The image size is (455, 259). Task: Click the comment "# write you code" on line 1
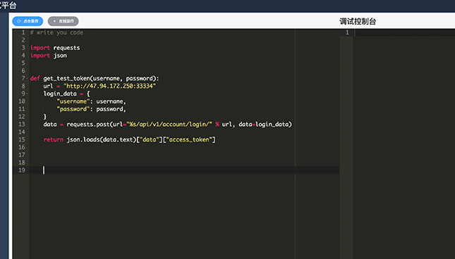coord(56,32)
